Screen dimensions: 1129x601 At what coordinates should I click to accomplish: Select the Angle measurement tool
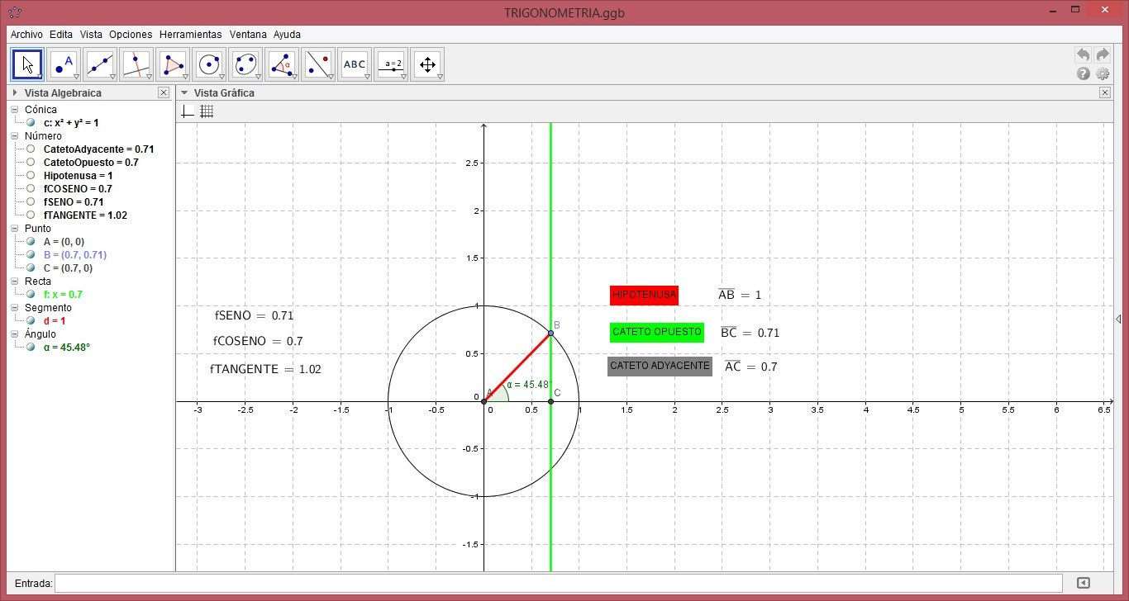coord(281,64)
